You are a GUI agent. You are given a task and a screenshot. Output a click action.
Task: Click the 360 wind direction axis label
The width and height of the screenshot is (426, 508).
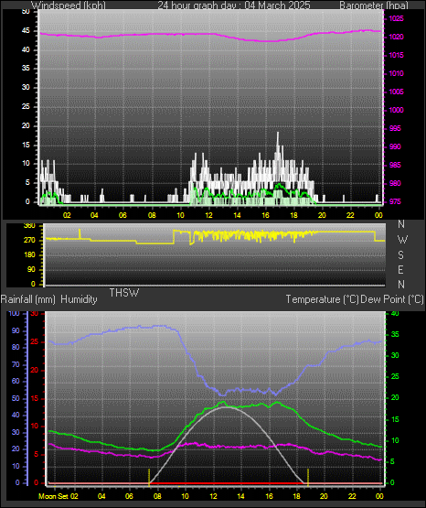tap(29, 226)
